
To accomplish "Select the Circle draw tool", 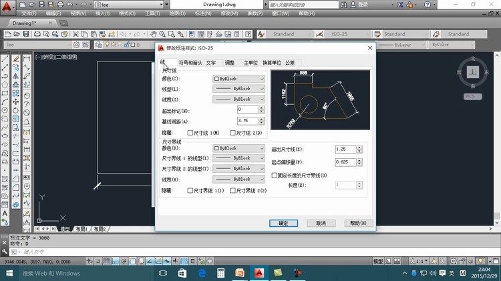I will (5, 110).
